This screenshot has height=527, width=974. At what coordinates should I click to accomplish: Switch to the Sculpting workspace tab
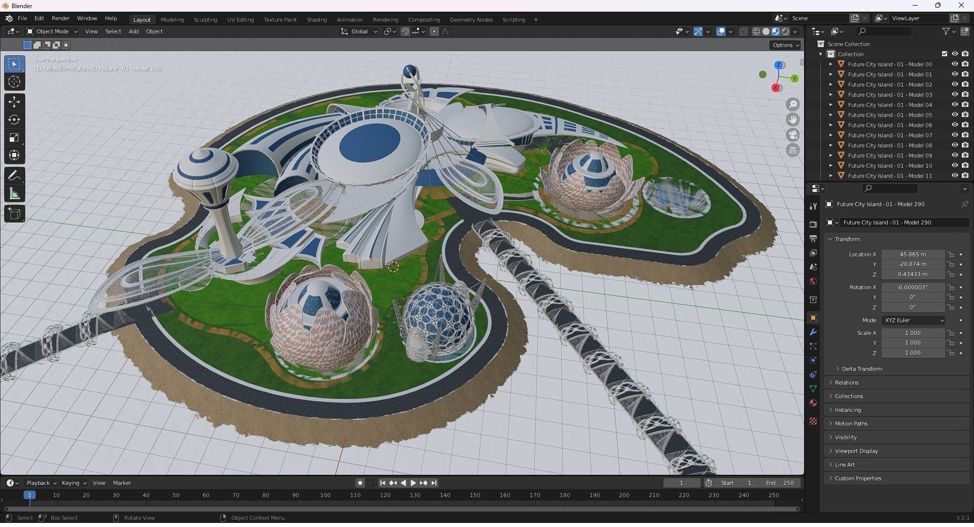click(205, 19)
